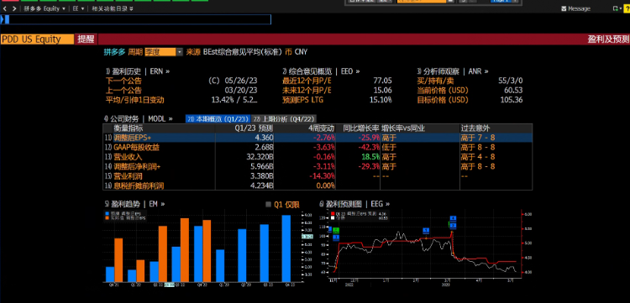
Task: Expand the 相关功能目录 menu
Action: (x=113, y=8)
